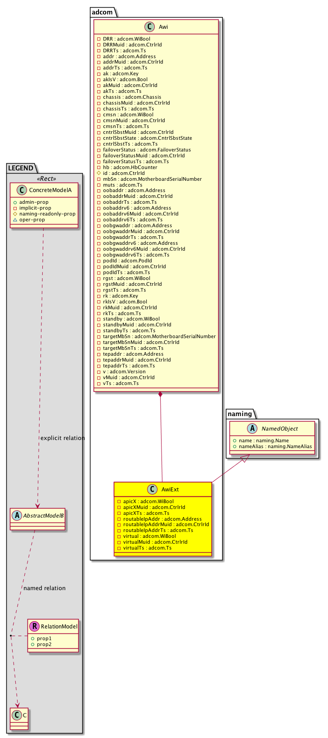Click the "named relation" label
The height and width of the screenshot is (738, 328).
pos(45,588)
